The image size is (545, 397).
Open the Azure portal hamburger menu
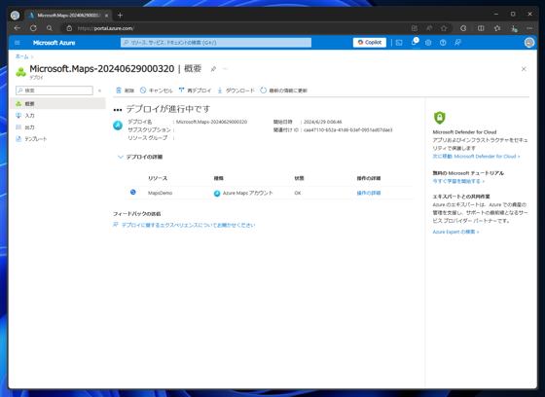point(18,43)
